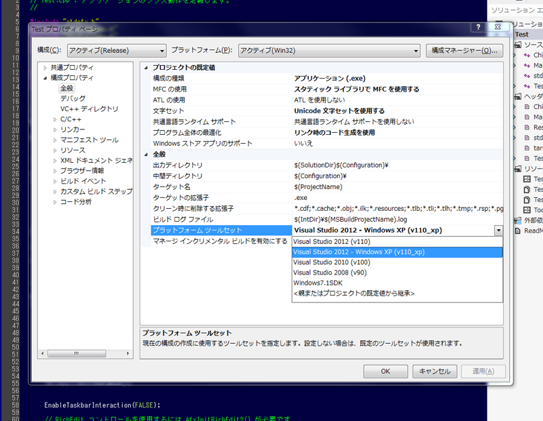Collapse the 全般 property grid section
This screenshot has height=421, width=543.
146,155
